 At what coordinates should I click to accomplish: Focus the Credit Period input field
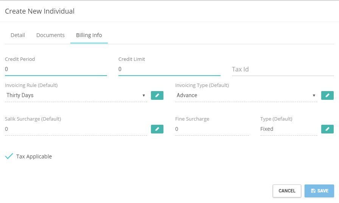56,69
